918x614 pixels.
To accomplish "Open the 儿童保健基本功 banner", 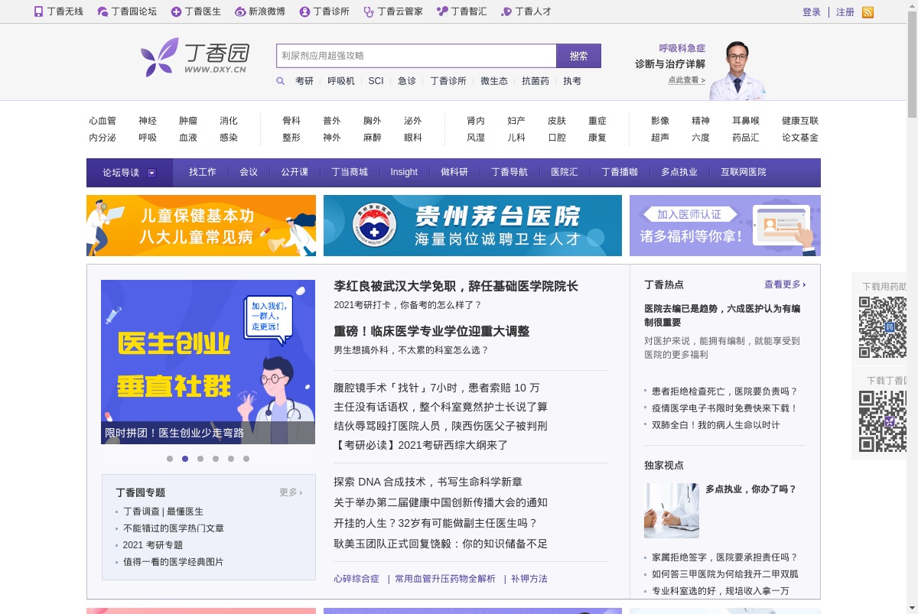I will (201, 226).
